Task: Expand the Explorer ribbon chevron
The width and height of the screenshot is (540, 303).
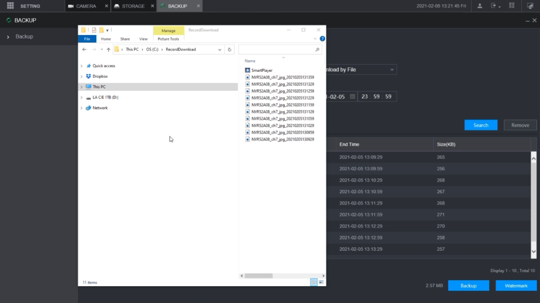Action: click(x=315, y=39)
